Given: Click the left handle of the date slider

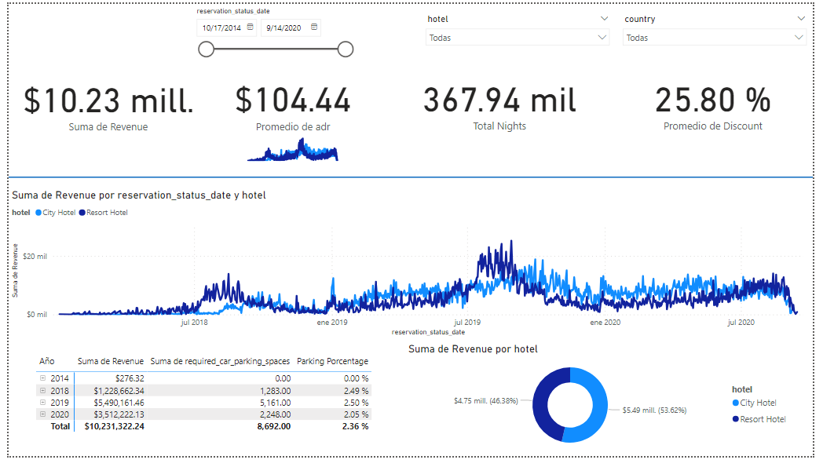Looking at the screenshot, I should pyautogui.click(x=207, y=50).
